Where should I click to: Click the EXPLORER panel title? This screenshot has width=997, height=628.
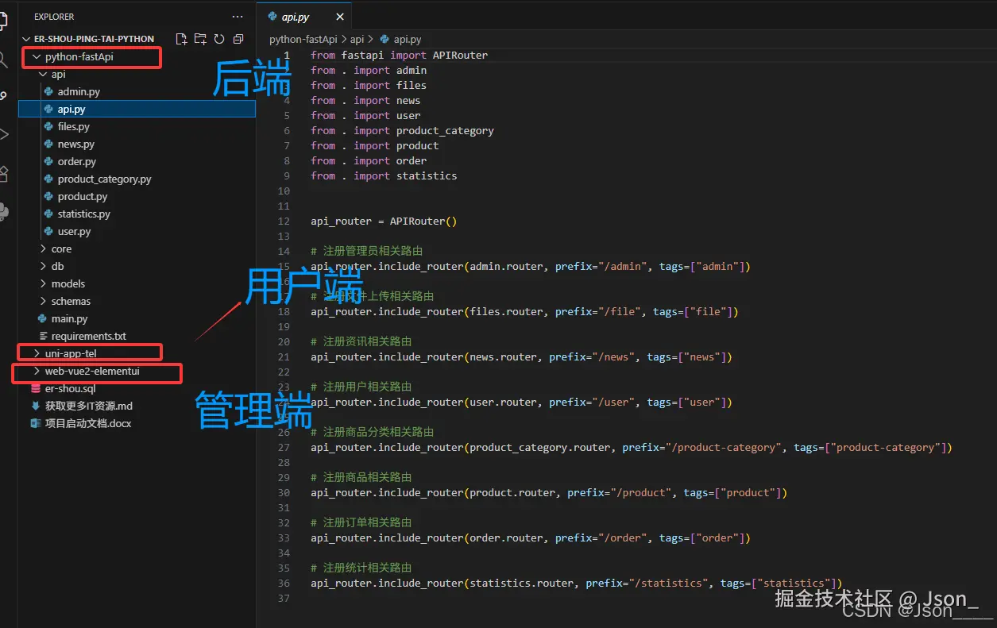tap(54, 17)
